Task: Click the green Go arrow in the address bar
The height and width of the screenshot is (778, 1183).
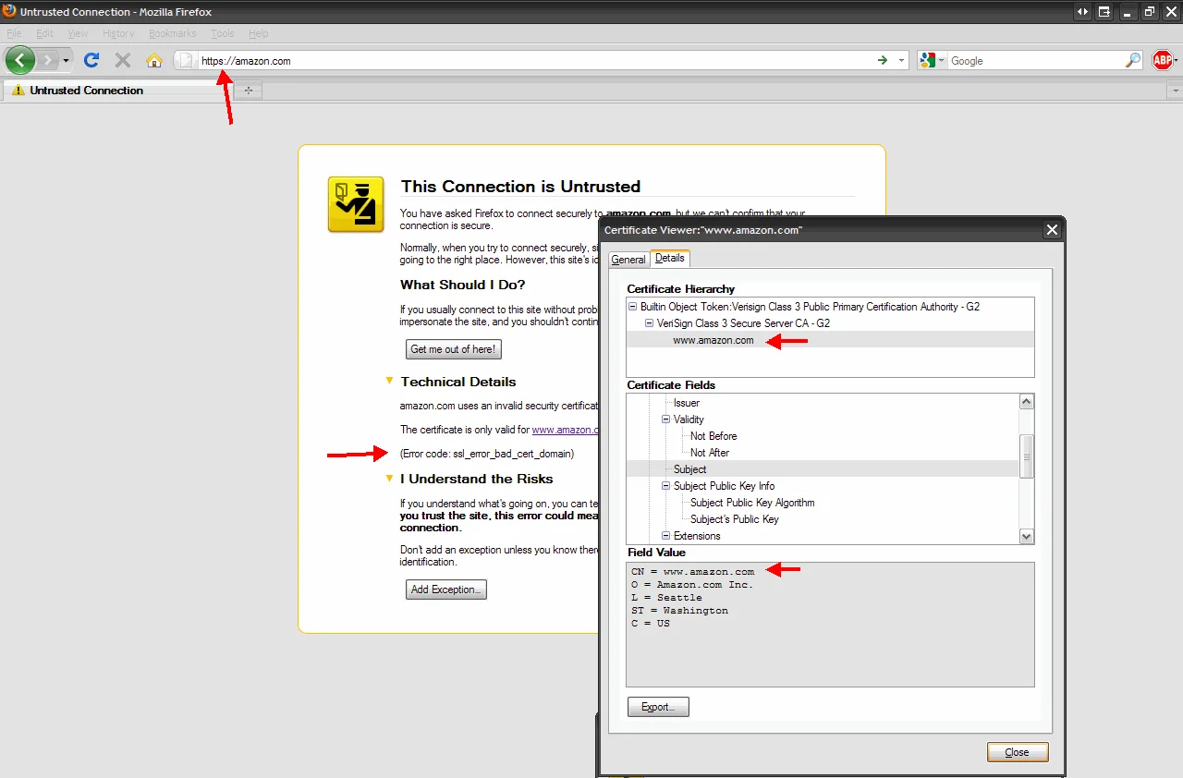Action: tap(883, 61)
